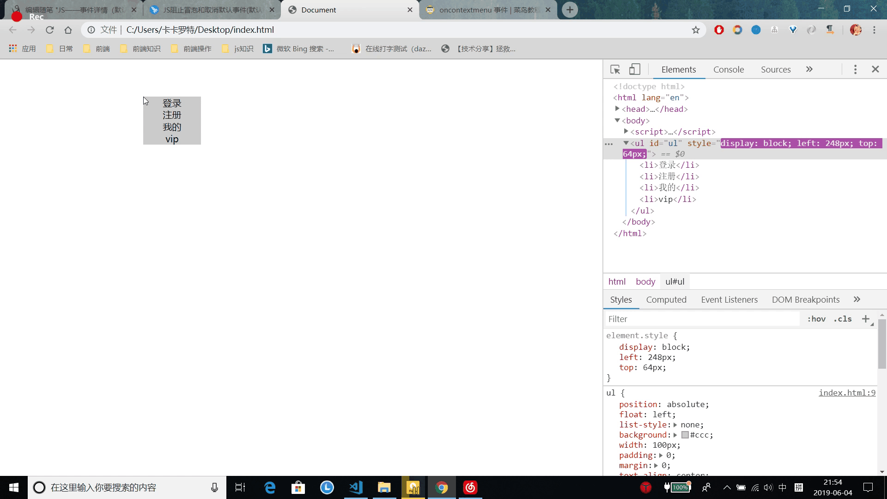The height and width of the screenshot is (499, 887).
Task: Select the Styles tab
Action: tap(621, 299)
